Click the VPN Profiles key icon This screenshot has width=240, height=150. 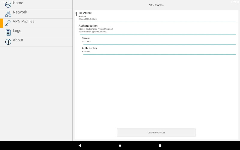point(8,23)
